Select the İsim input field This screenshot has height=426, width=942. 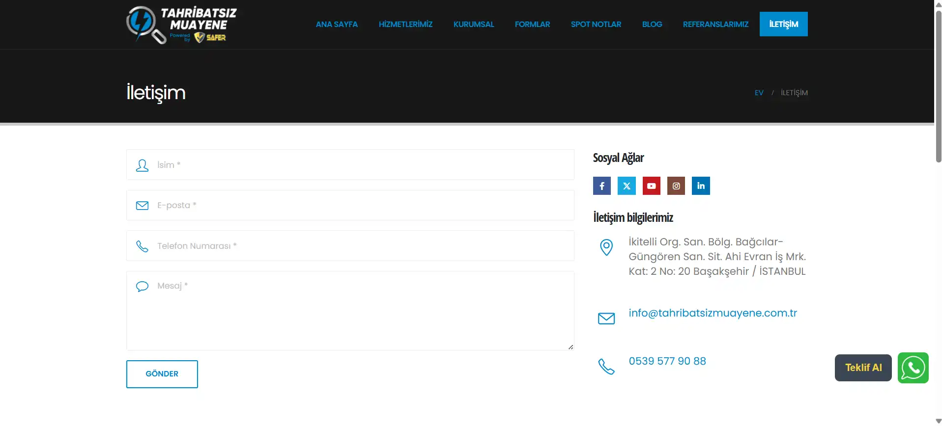pyautogui.click(x=350, y=165)
